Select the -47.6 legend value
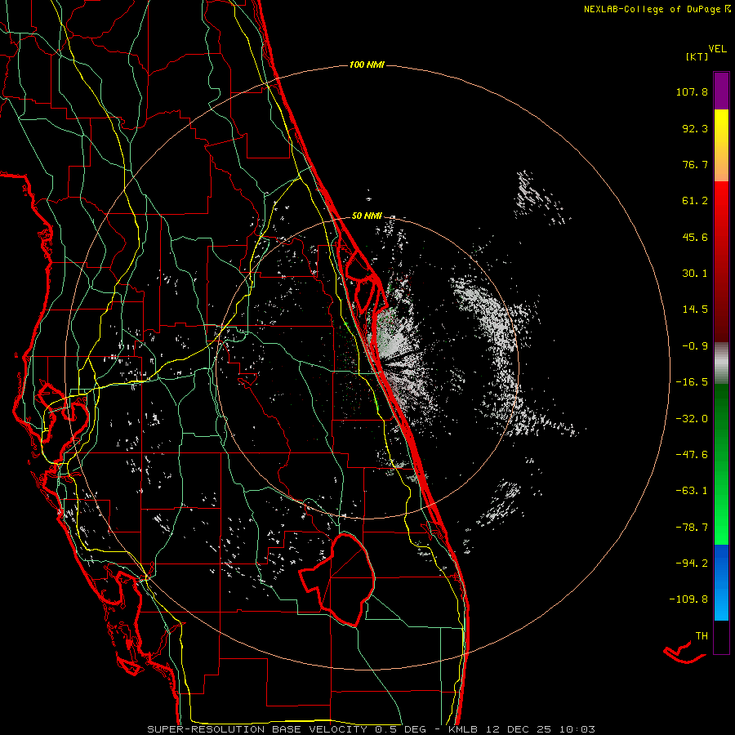The width and height of the screenshot is (735, 735). (x=692, y=455)
